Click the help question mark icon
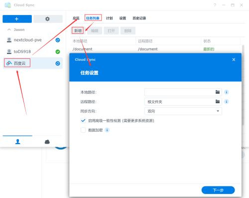This screenshot has width=249, height=198. pos(215,5)
